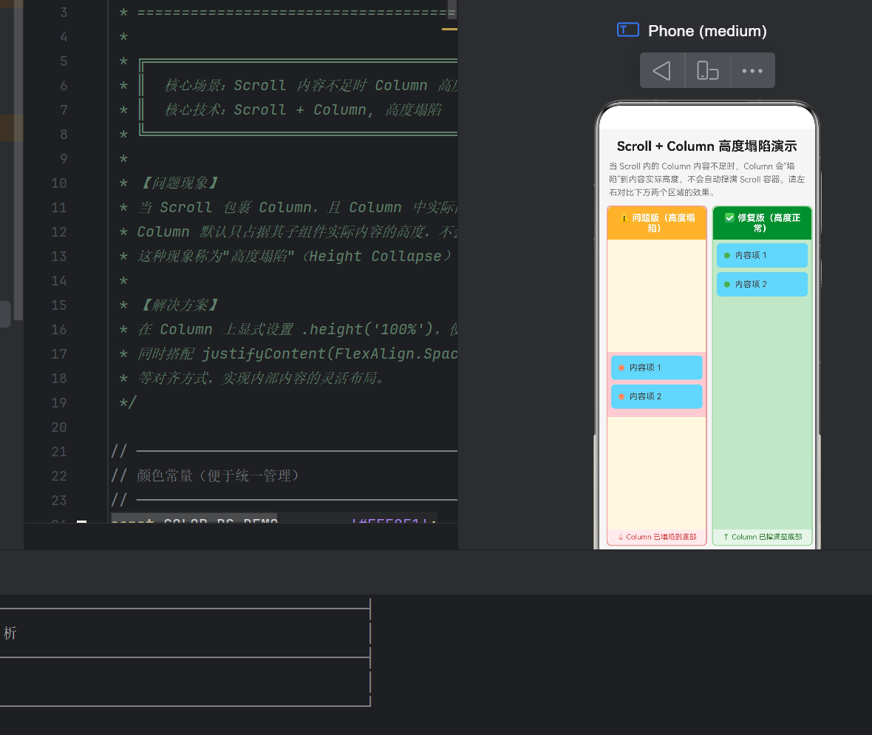Click the 【解决方案】 comment line
The width and height of the screenshot is (872, 735).
coord(179,305)
